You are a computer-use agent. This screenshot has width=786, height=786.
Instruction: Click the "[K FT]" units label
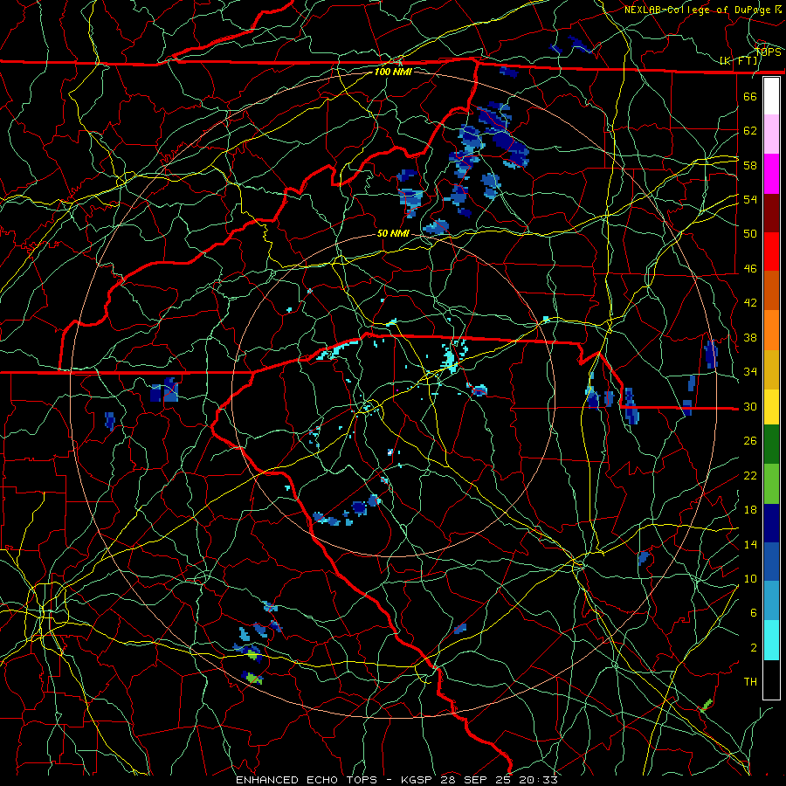point(739,61)
